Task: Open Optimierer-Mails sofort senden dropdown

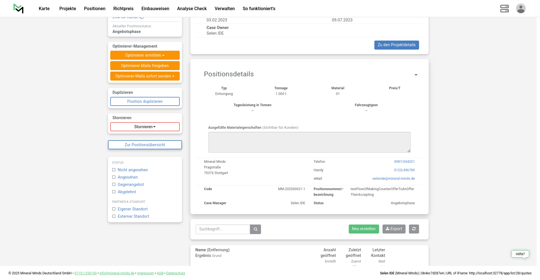Action: (145, 76)
